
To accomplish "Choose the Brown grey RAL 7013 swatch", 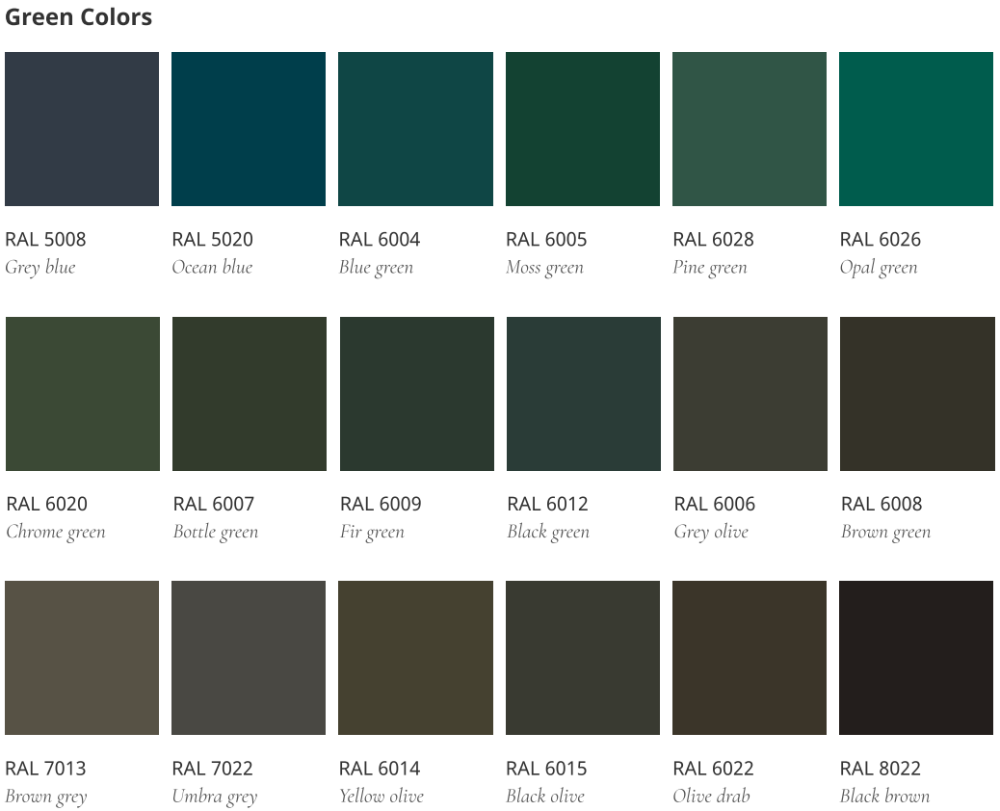I will coord(82,658).
